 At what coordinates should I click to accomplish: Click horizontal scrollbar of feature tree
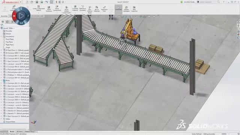14,129
